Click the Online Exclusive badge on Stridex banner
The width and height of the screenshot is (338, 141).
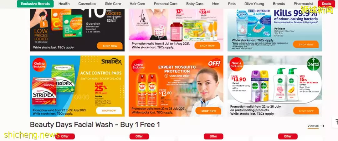pyautogui.click(x=39, y=65)
